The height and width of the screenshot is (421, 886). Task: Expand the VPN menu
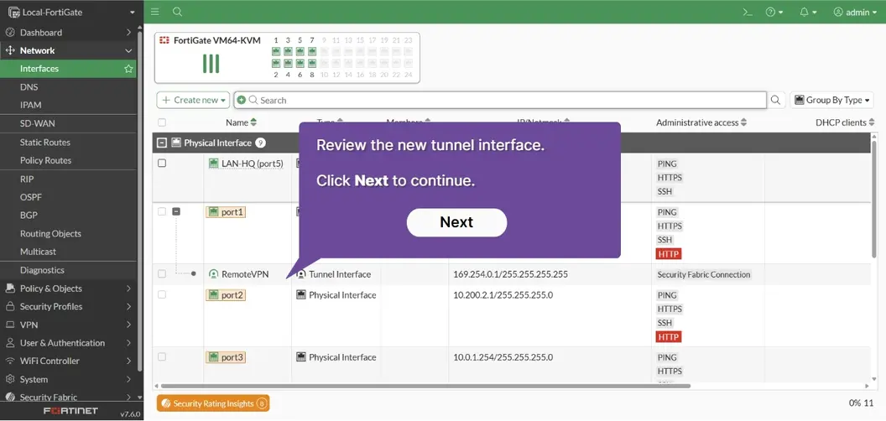(68, 325)
